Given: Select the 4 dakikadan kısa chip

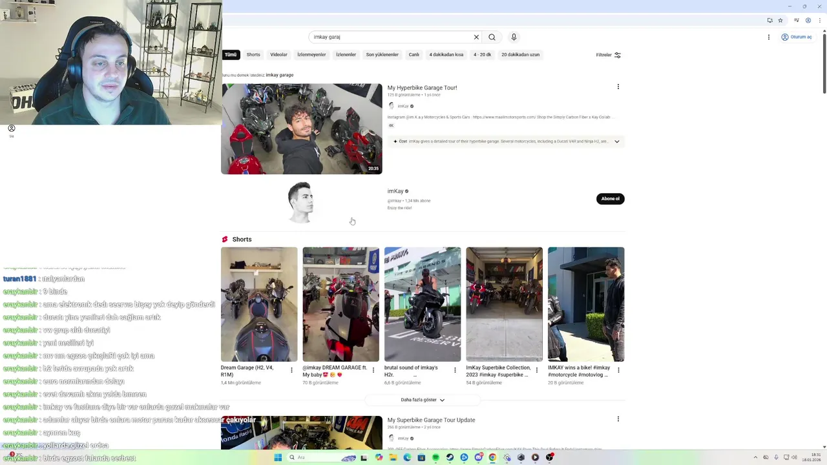Looking at the screenshot, I should 446,55.
